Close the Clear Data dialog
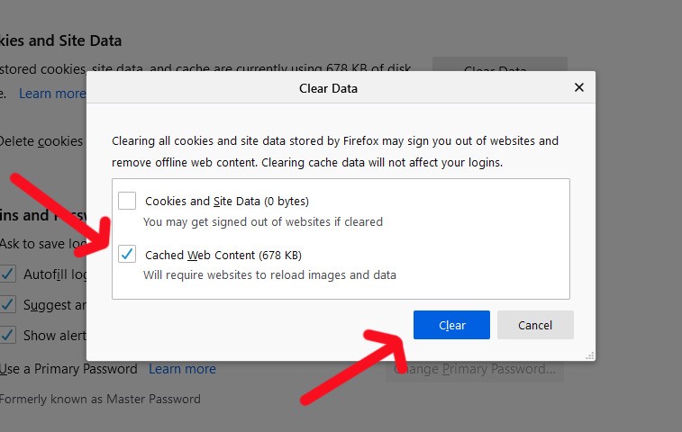Viewport: 682px width, 432px height. 578,88
